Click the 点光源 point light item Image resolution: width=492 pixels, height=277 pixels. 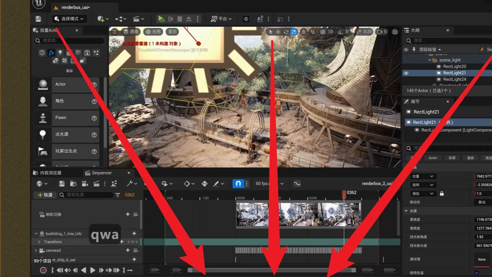66,134
